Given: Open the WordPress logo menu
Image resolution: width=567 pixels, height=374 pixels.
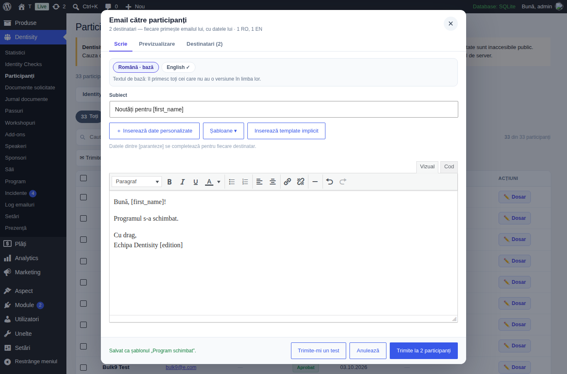Looking at the screenshot, I should pos(7,6).
